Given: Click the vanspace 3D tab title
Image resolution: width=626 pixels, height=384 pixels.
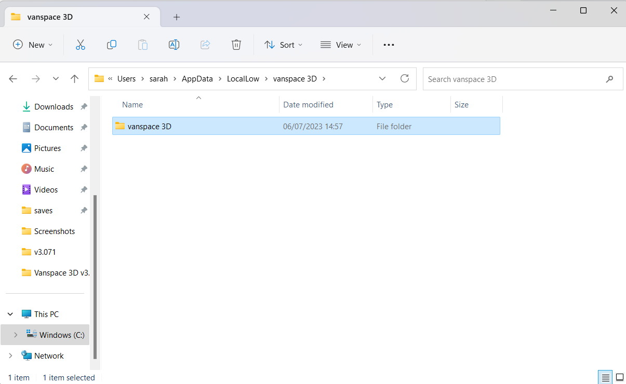Looking at the screenshot, I should click(x=50, y=17).
